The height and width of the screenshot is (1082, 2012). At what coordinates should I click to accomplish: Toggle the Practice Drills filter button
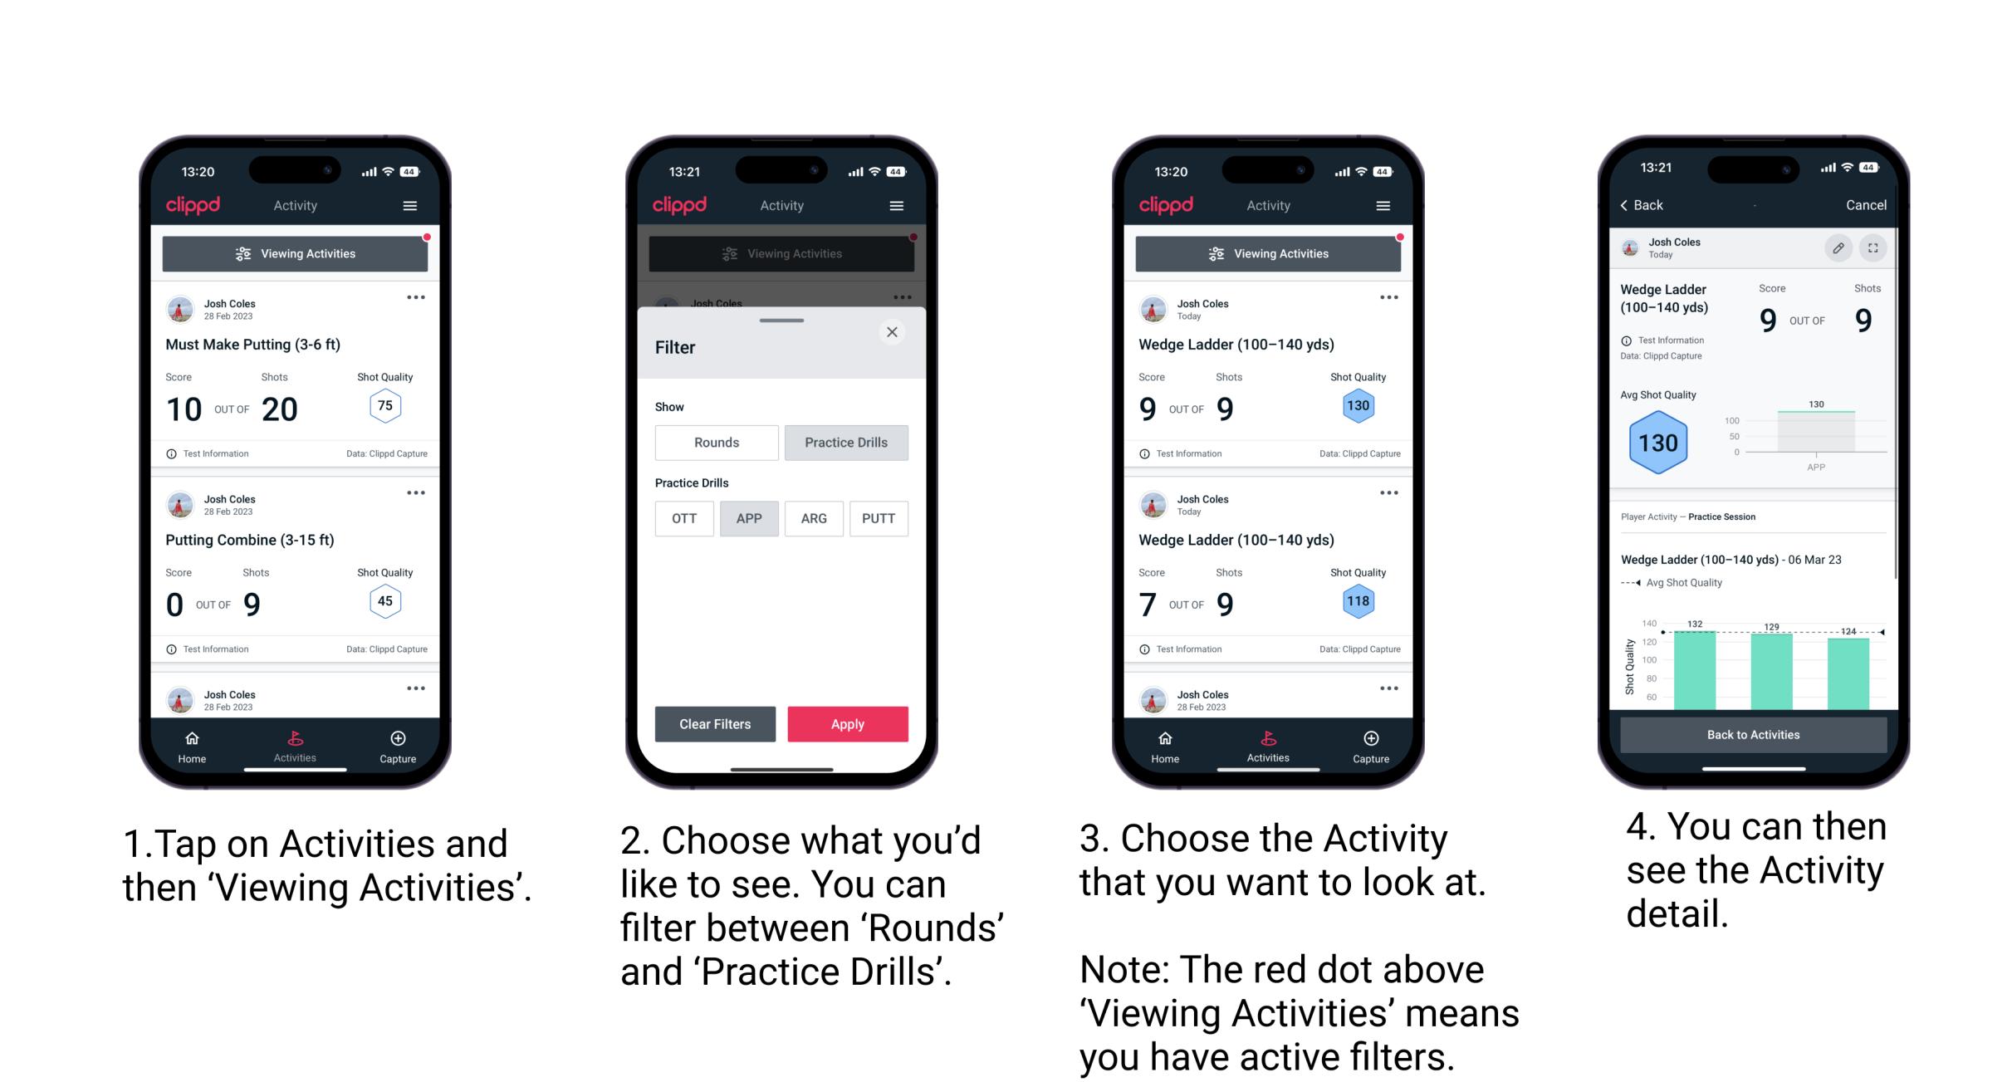pyautogui.click(x=848, y=443)
